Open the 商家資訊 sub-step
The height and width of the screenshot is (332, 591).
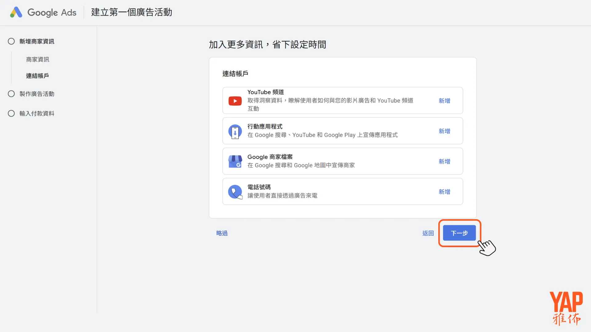click(x=38, y=59)
